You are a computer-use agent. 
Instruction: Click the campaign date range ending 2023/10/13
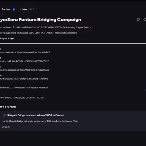pos(22,98)
